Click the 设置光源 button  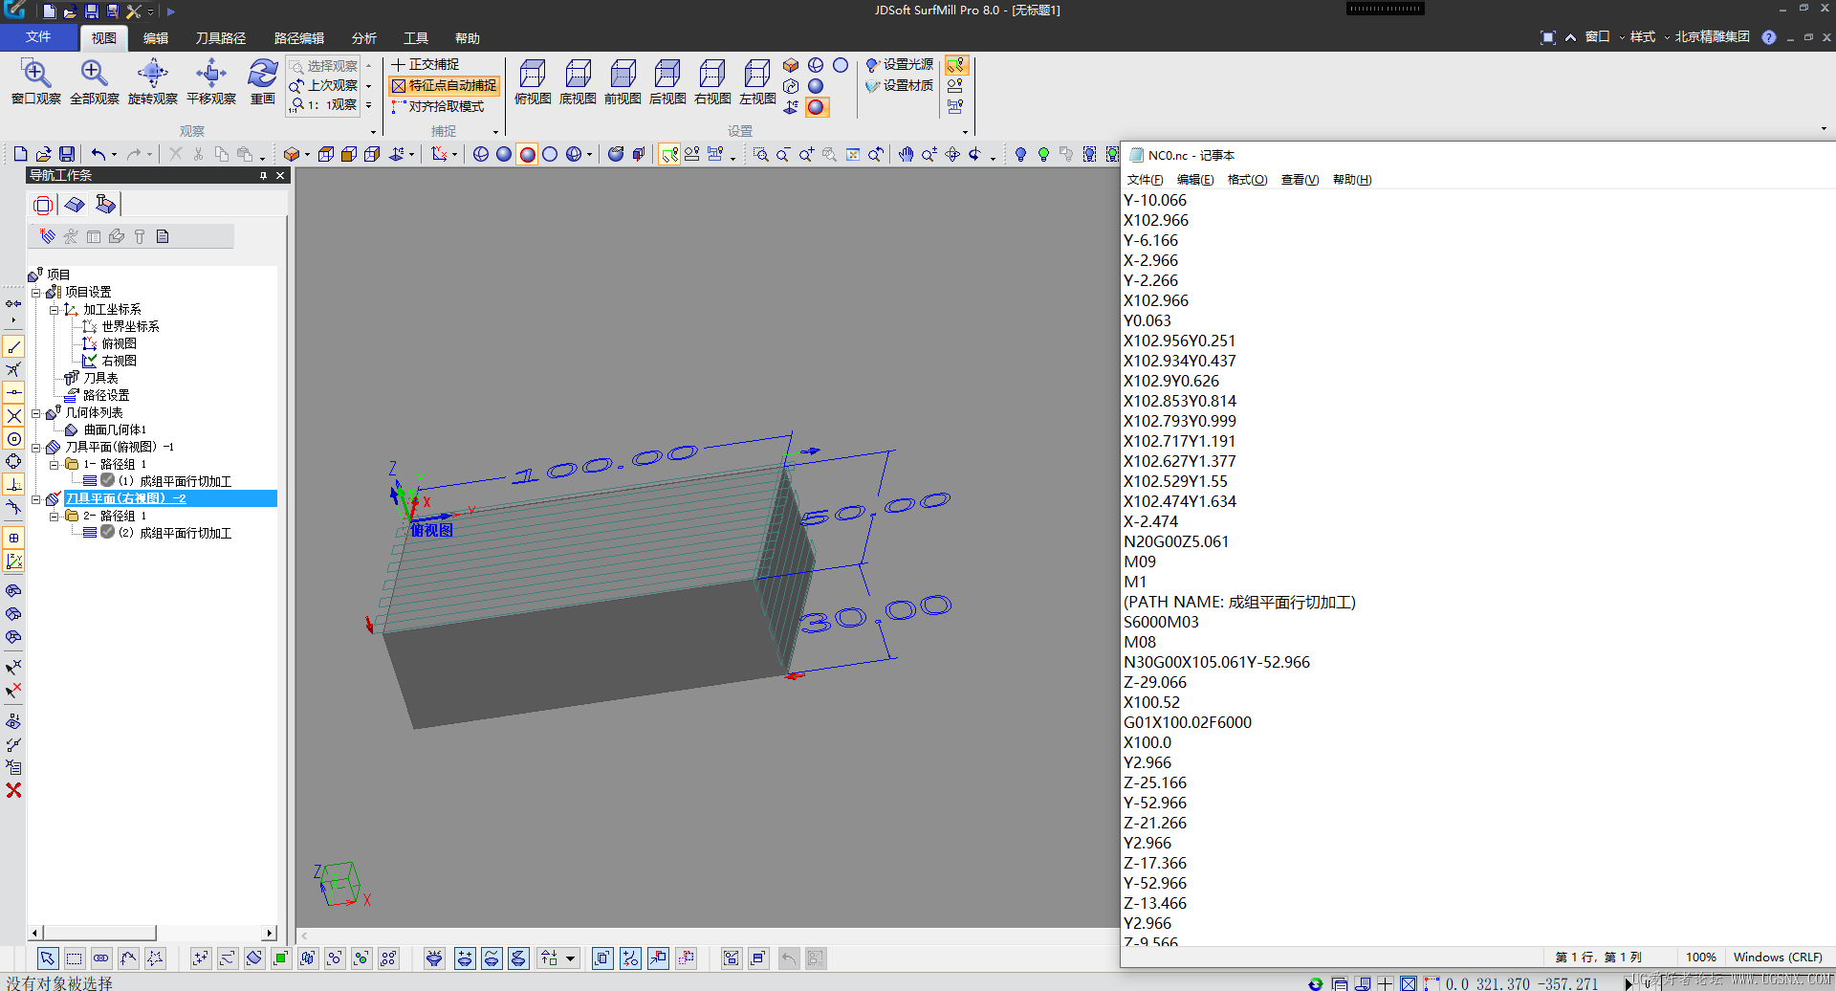[899, 64]
